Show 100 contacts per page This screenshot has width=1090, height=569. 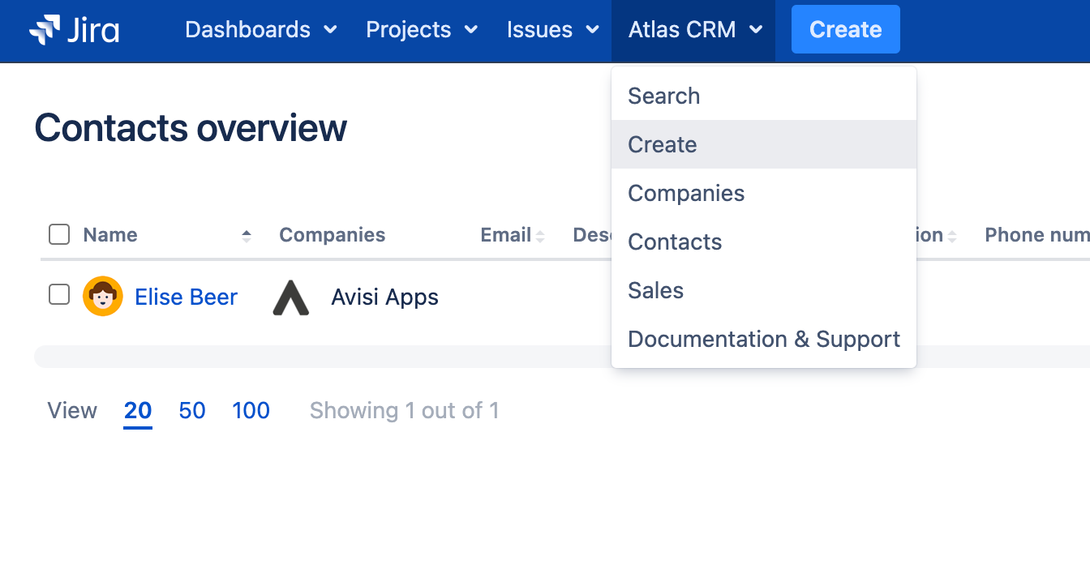click(x=251, y=410)
